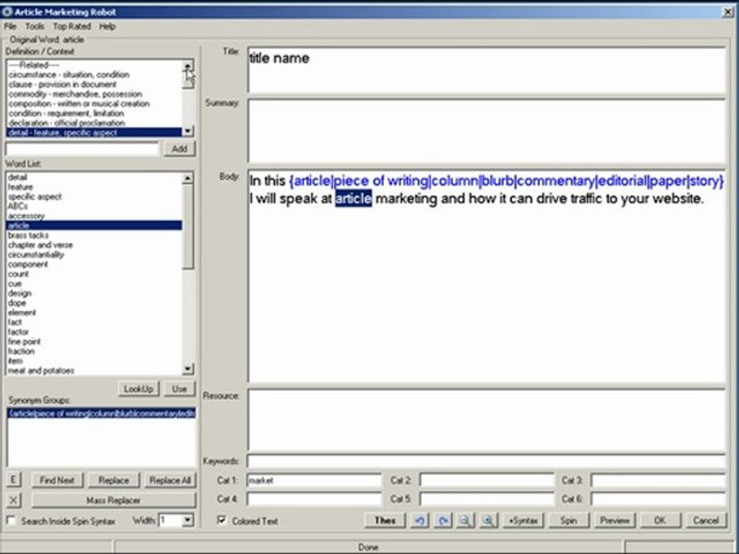This screenshot has height=554, width=739.
Task: Click the Keywords input field
Action: pyautogui.click(x=487, y=461)
